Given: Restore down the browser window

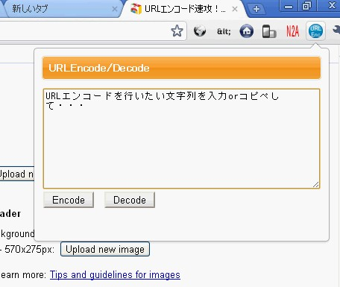Looking at the screenshot, I should 307,5.
